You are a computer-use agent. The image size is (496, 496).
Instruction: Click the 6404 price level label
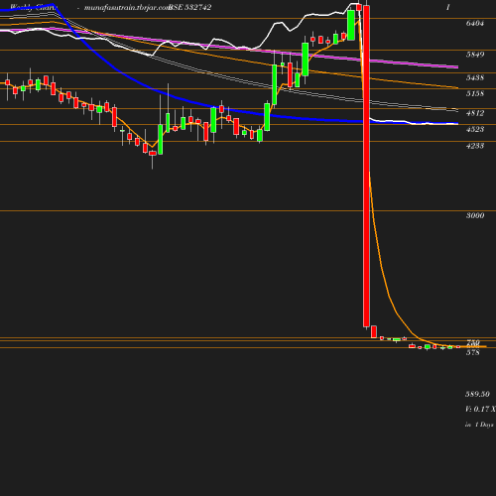475,23
